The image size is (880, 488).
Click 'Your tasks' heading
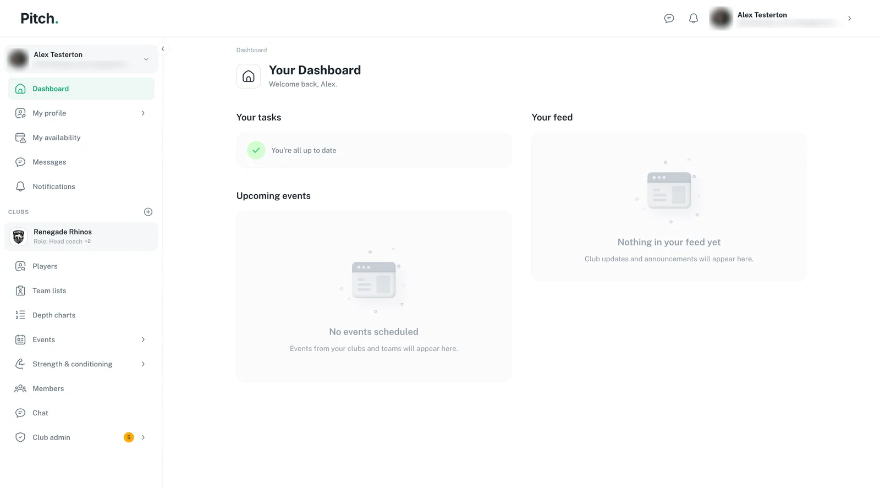[258, 117]
